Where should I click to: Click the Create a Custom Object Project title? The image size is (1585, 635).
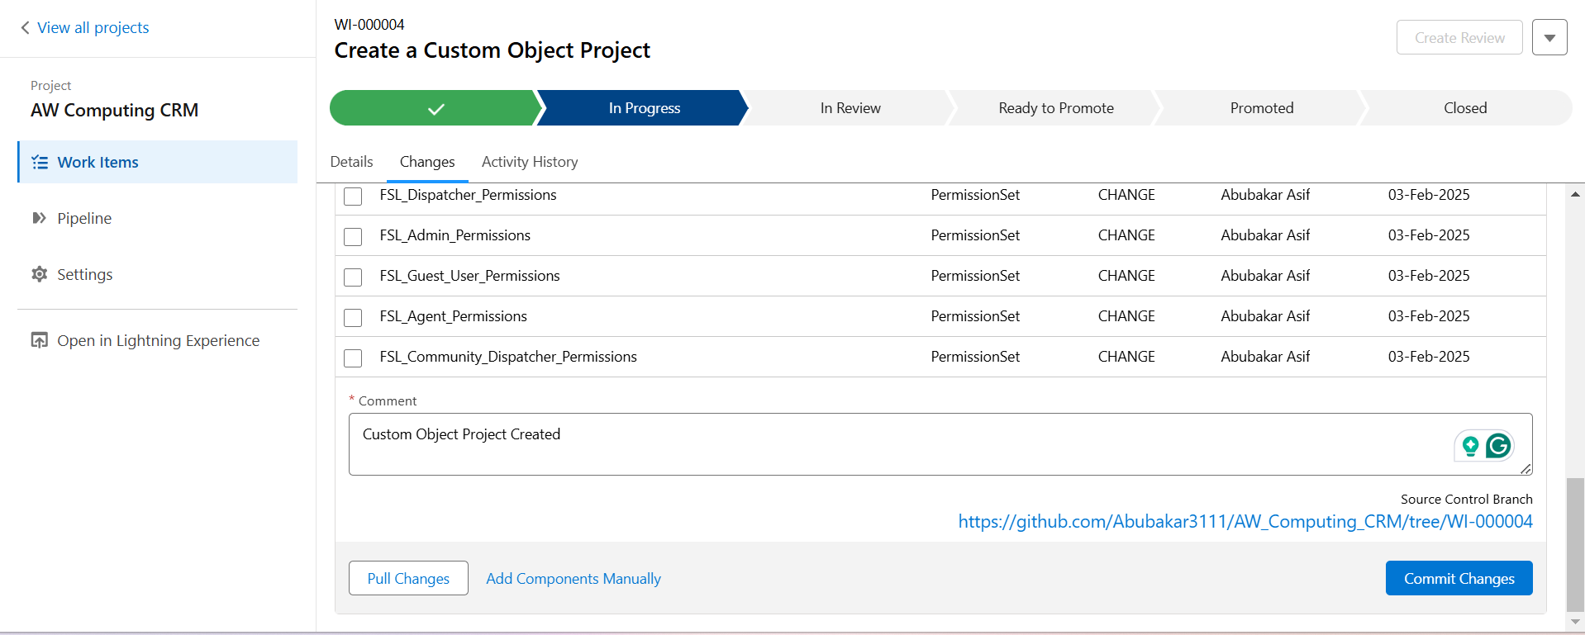[492, 50]
